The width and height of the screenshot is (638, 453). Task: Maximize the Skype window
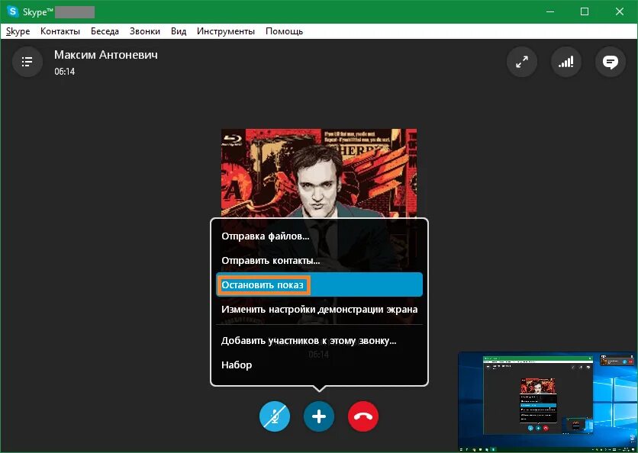click(585, 11)
